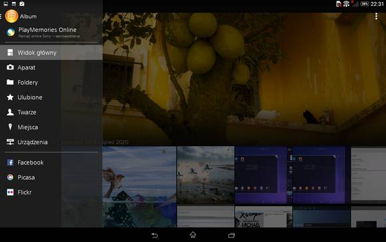Open Ulubione star favorites icon
Image resolution: width=386 pixels, height=242 pixels.
pos(10,97)
